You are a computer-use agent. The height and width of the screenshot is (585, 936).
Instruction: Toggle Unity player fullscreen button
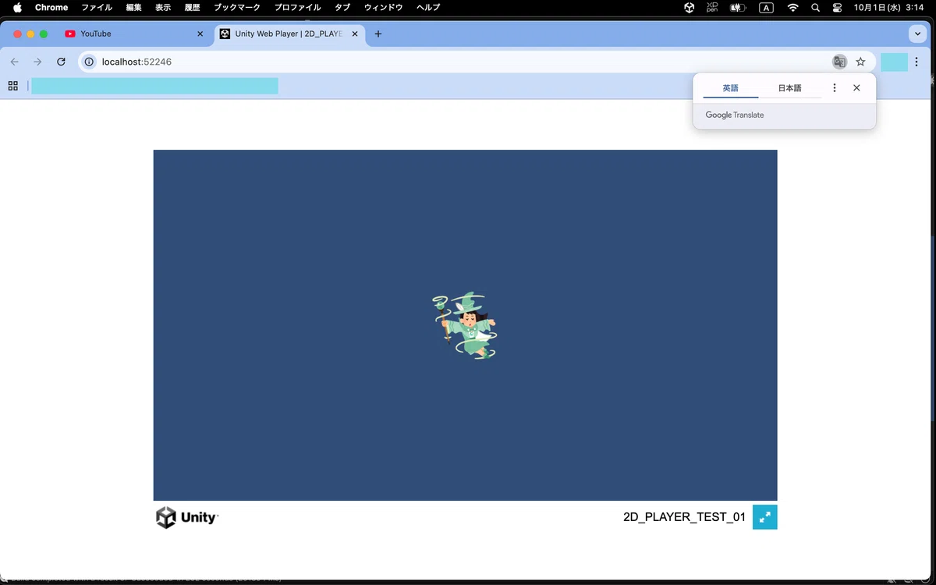[765, 517]
